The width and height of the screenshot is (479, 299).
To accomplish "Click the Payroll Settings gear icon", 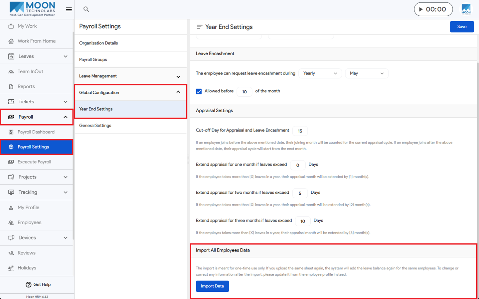I will tap(11, 147).
